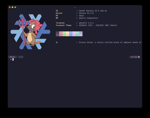The width and height of the screenshot is (150, 118).
Task: Click "ghostty 1.0.1" value
Action: (x=86, y=23)
